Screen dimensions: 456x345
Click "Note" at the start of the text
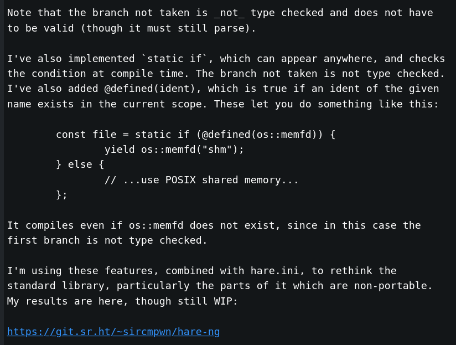tap(19, 13)
